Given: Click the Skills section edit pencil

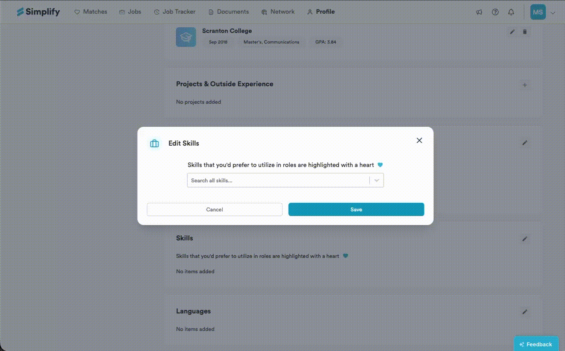Looking at the screenshot, I should [x=525, y=239].
